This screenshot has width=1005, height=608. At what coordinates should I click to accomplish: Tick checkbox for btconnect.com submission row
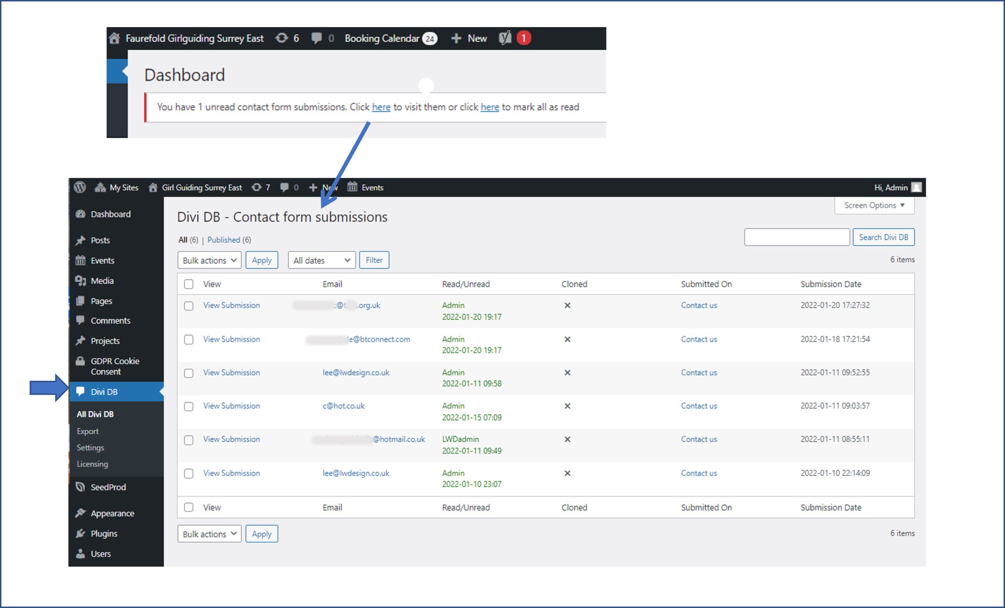pos(188,340)
